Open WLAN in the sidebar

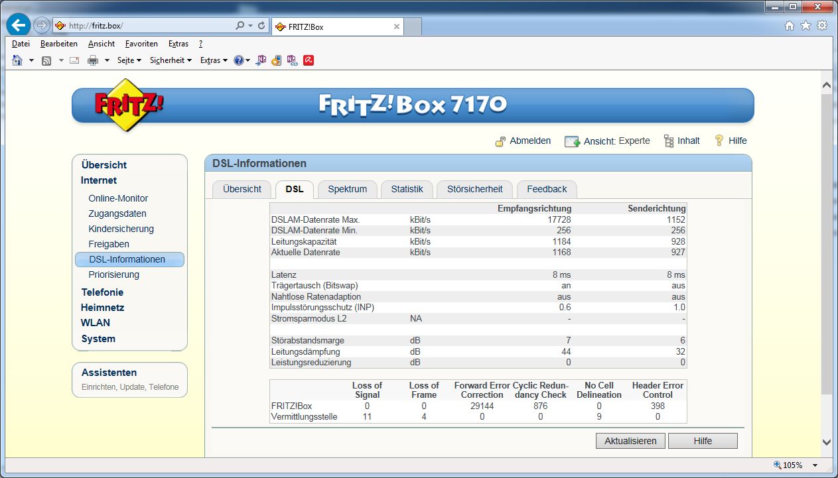[96, 323]
